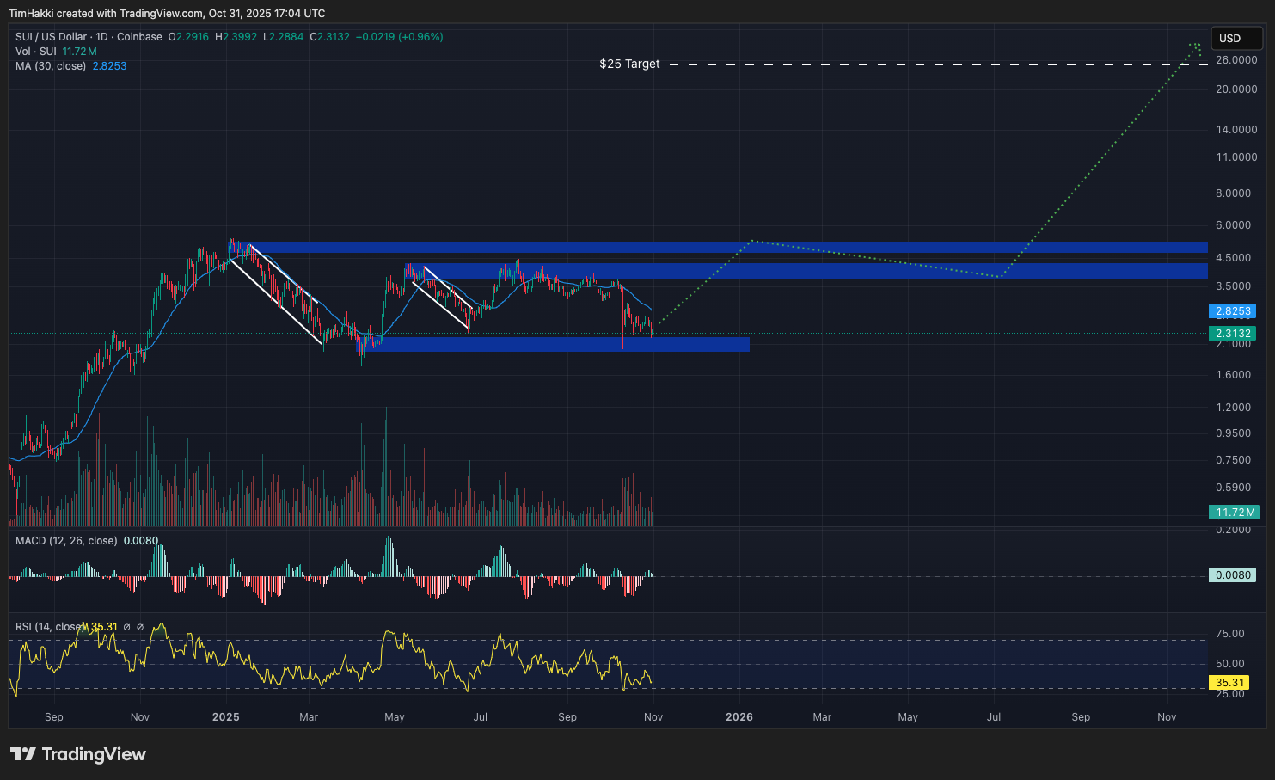Image resolution: width=1275 pixels, height=780 pixels.
Task: Click the Vol · SUI legend entry
Action: point(34,51)
